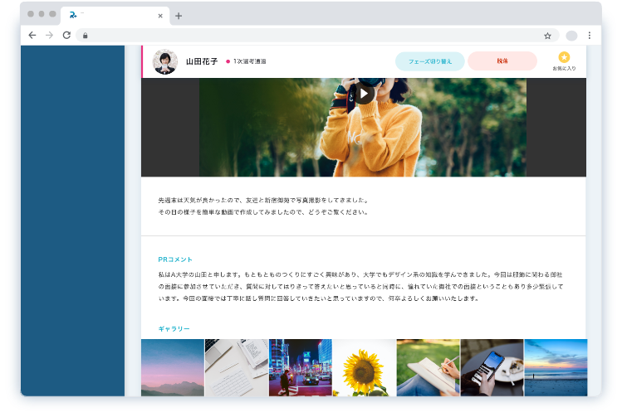Click the browser back arrow
This screenshot has height=417, width=622.
32,36
